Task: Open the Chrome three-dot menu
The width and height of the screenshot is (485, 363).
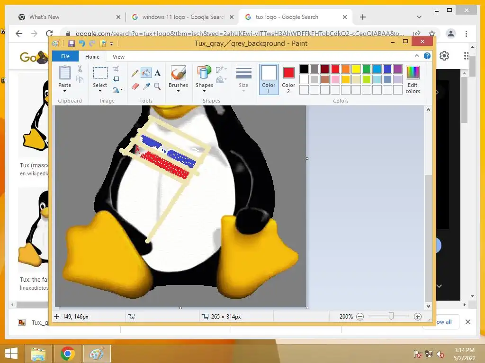Action: [466, 34]
